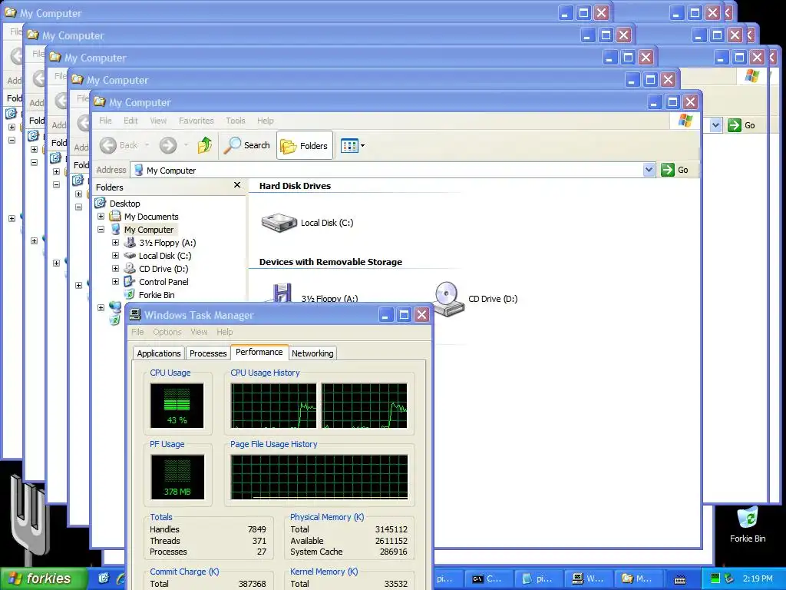786x590 pixels.
Task: Toggle the Folders pane button
Action: click(x=304, y=145)
